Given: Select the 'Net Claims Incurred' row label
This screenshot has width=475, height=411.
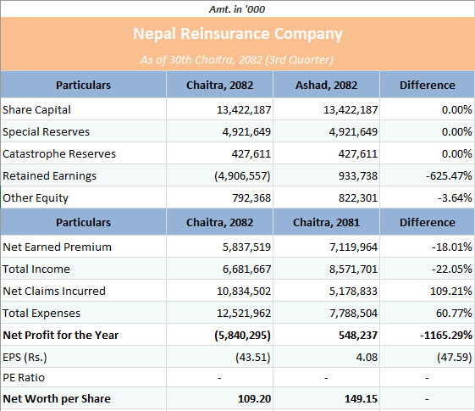Looking at the screenshot, I should click(x=54, y=292).
